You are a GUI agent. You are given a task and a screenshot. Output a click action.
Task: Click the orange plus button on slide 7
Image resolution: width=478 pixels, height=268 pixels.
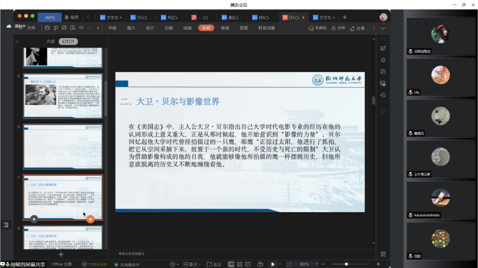click(90, 219)
